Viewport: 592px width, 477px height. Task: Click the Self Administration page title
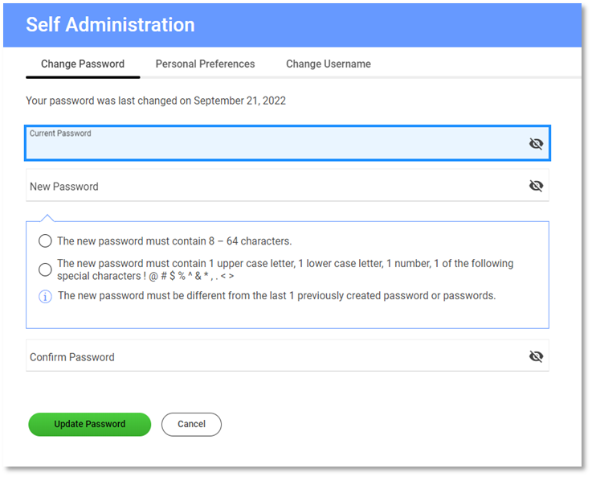pyautogui.click(x=110, y=25)
